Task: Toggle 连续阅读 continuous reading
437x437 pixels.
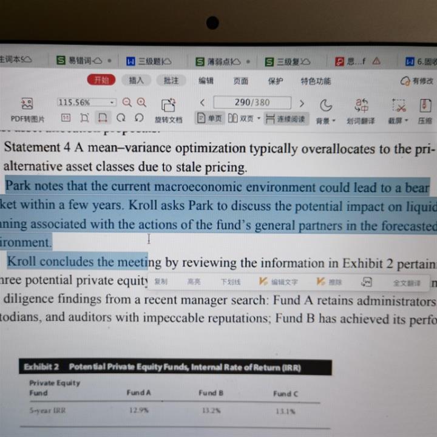Action: (x=286, y=119)
